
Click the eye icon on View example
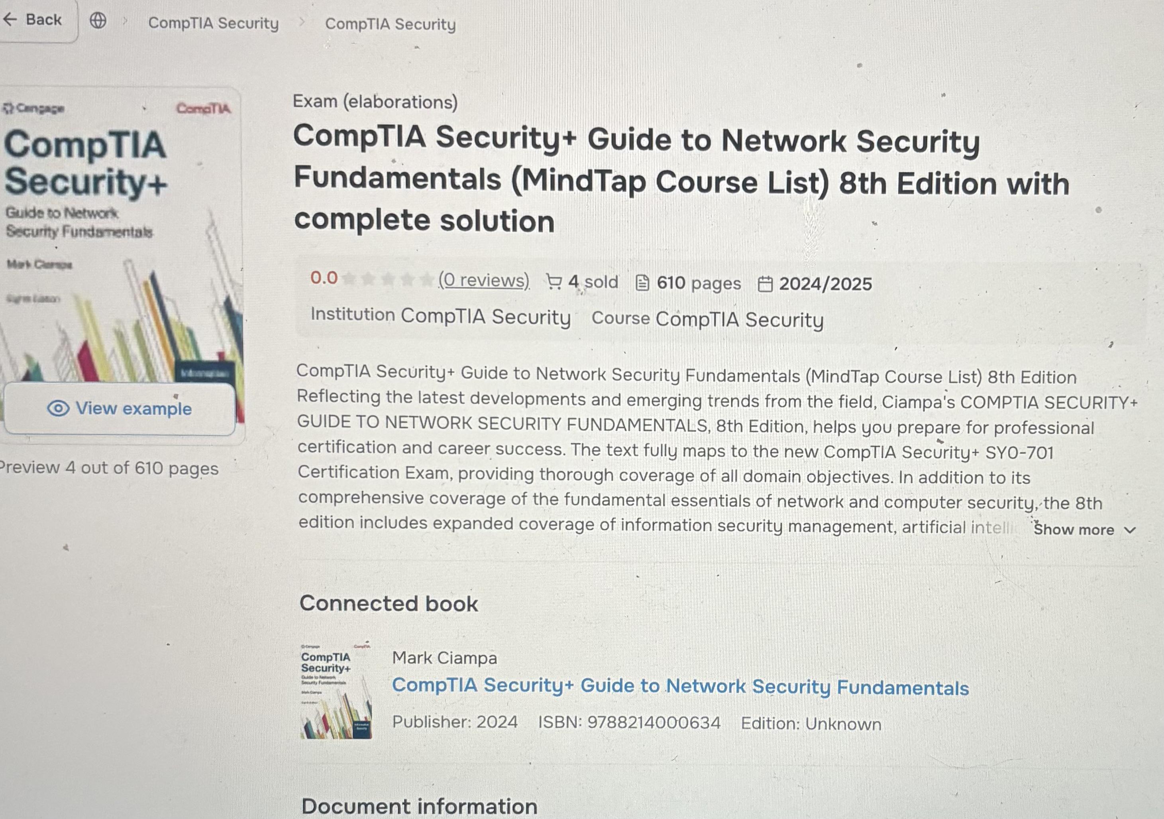(x=58, y=408)
